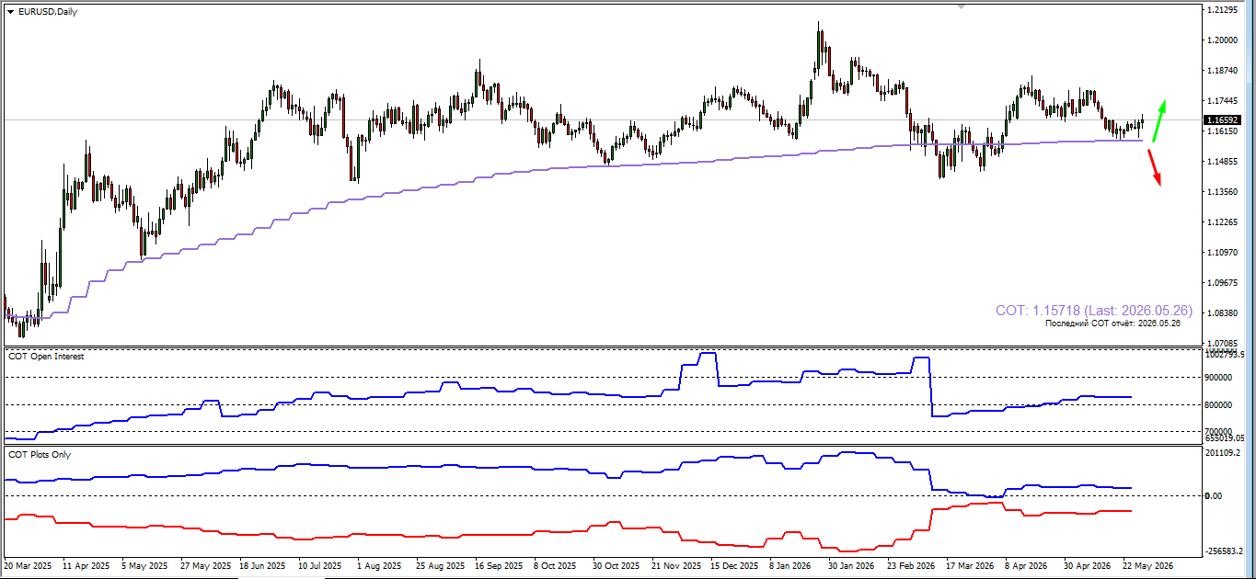Click the 0.00 zero level scale value

pos(1215,496)
